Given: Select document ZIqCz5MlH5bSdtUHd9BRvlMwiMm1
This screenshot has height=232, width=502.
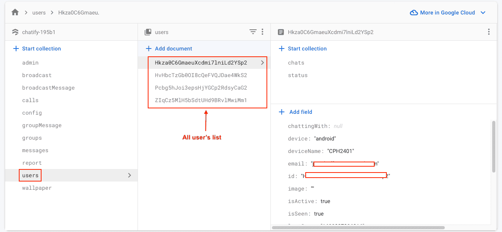Looking at the screenshot, I should (x=201, y=100).
